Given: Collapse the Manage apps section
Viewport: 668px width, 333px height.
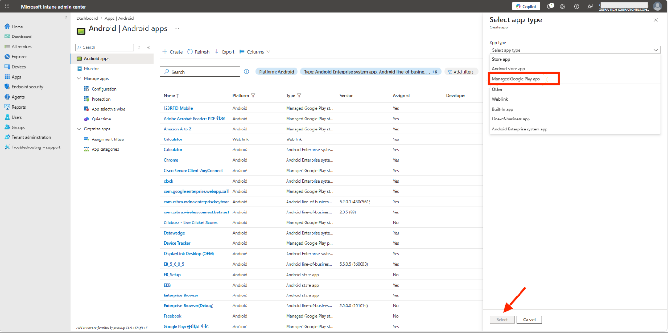Looking at the screenshot, I should click(x=79, y=79).
